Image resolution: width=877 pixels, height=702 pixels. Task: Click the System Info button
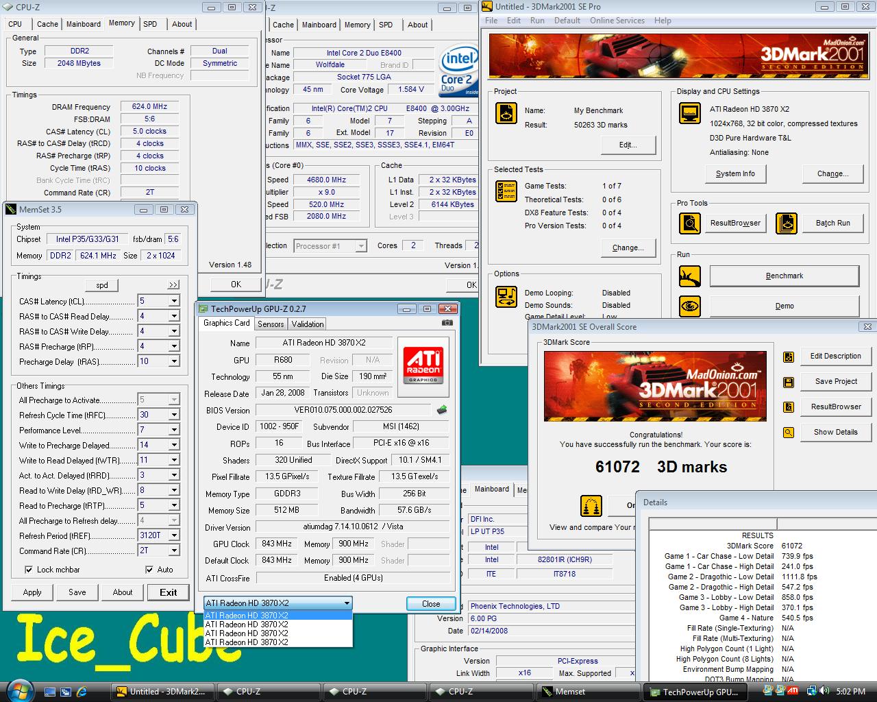(735, 174)
